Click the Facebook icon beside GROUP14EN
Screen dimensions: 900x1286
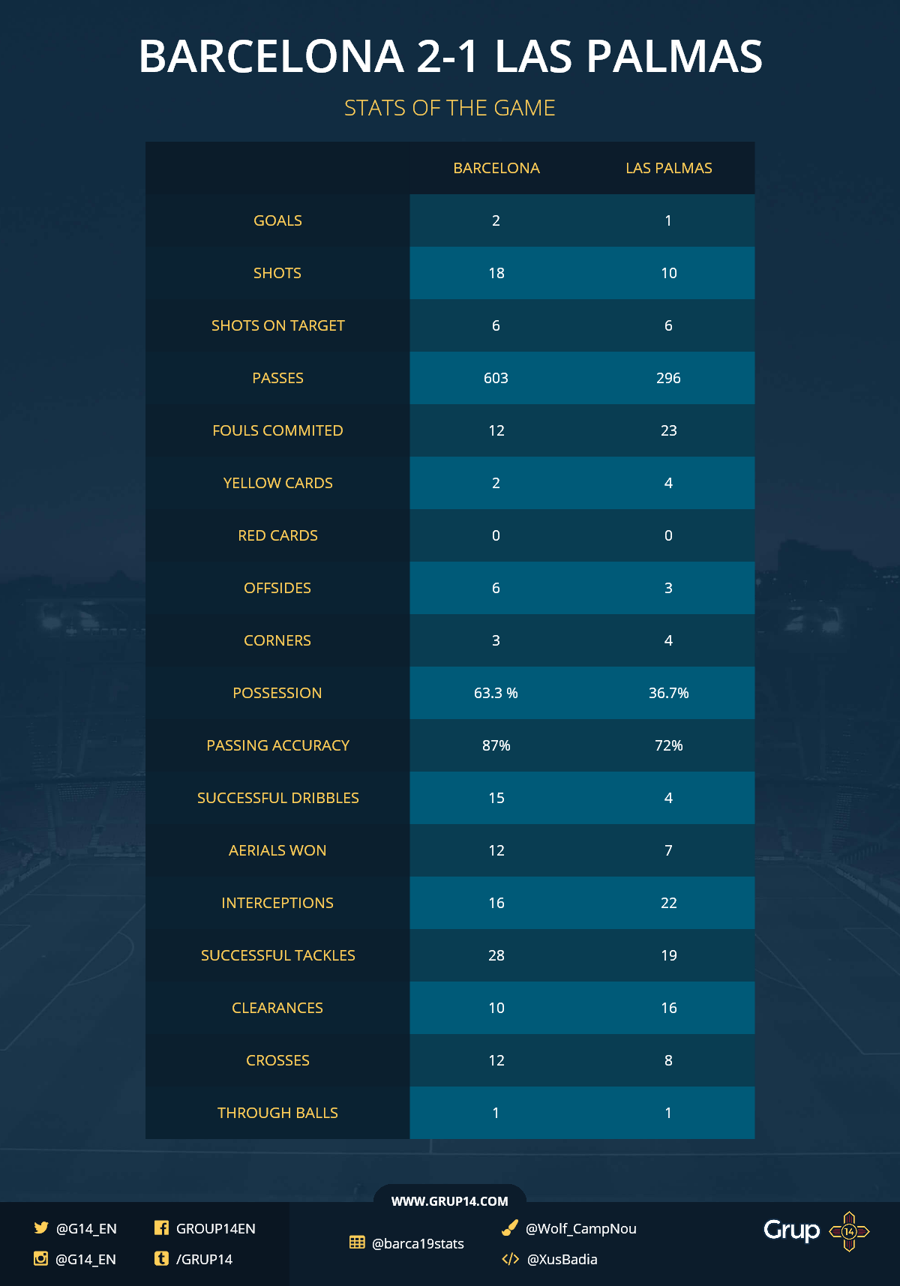(161, 1228)
